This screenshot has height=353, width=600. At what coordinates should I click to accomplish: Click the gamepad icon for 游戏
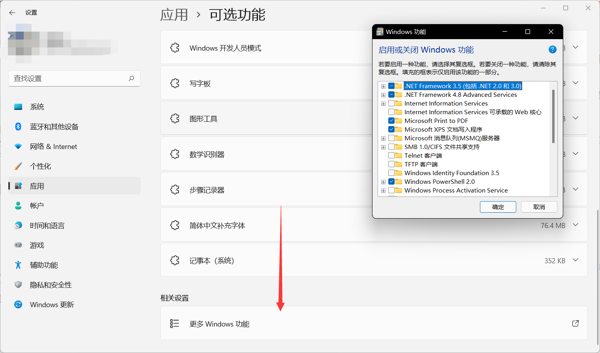point(18,245)
